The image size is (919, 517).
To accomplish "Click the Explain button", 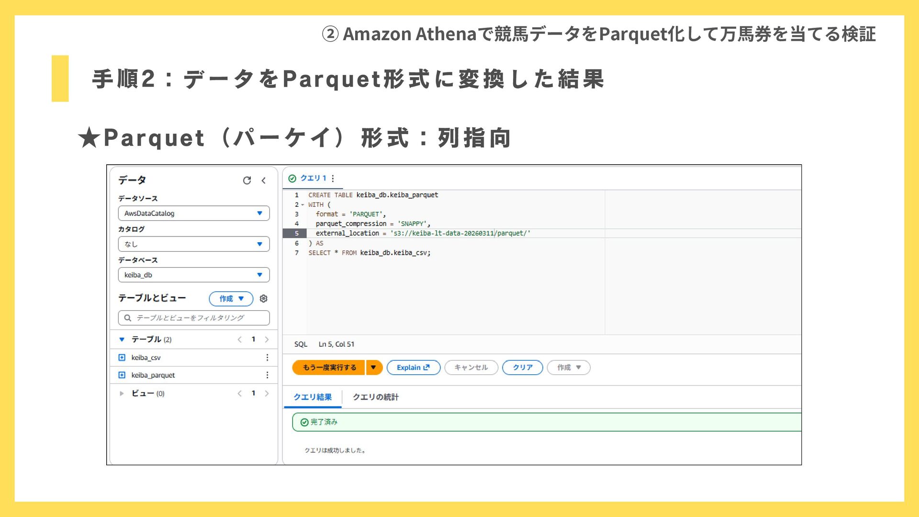I will [413, 368].
